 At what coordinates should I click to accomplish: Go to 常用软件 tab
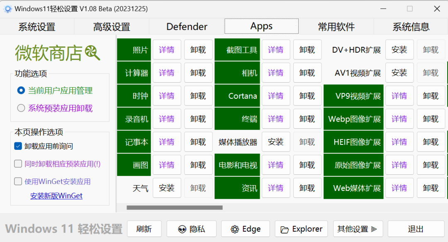336,27
